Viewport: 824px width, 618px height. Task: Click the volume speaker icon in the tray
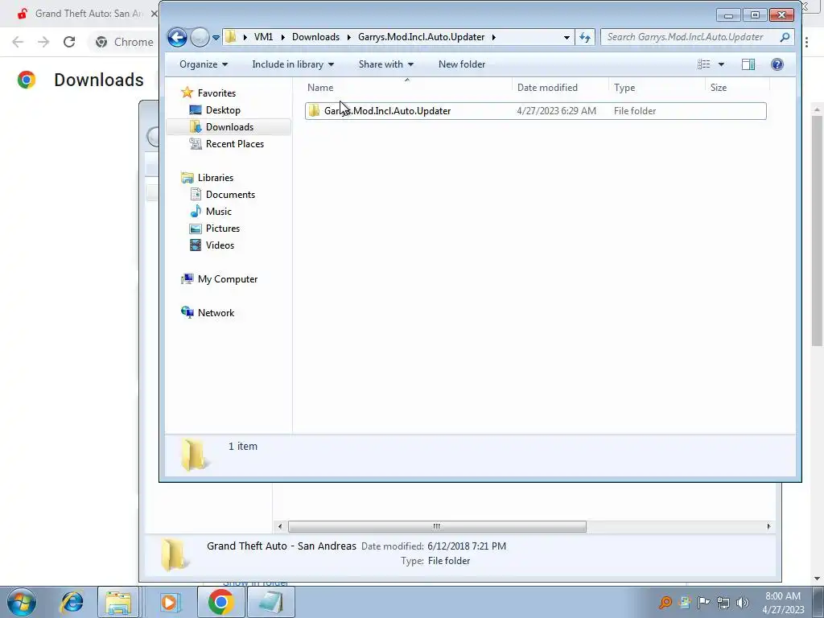[x=743, y=603]
